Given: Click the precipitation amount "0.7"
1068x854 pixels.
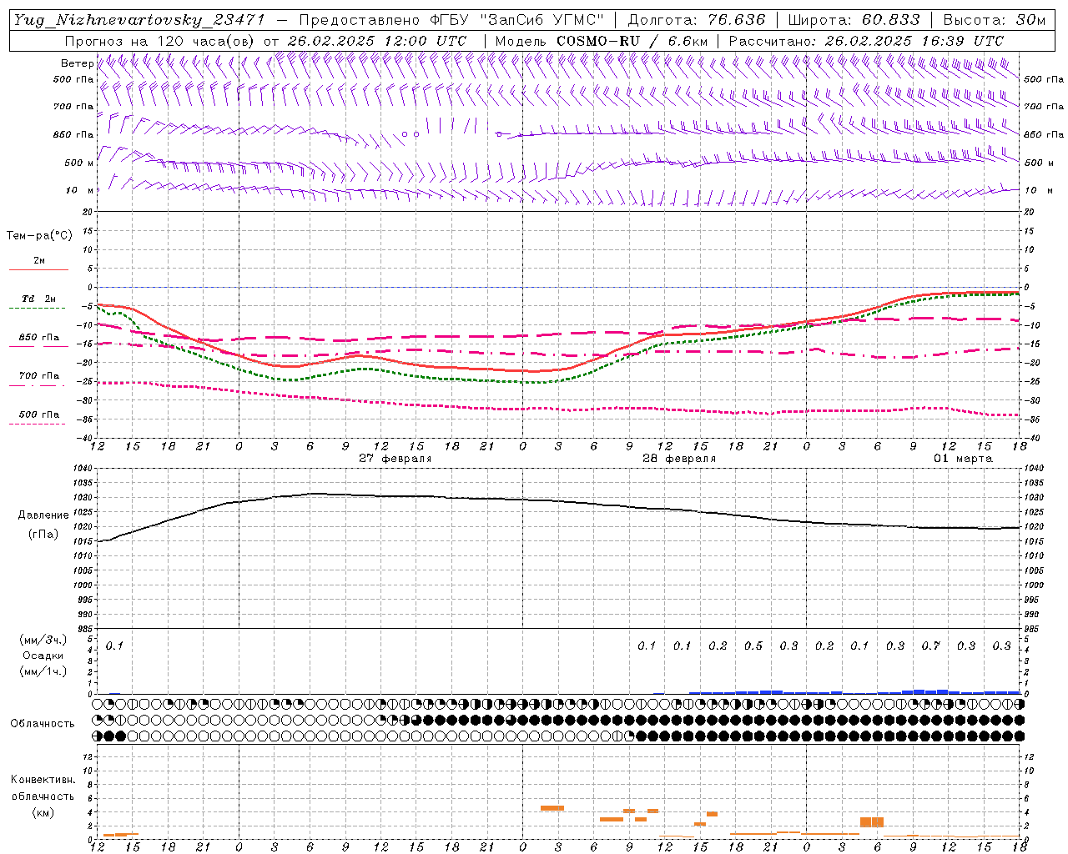Looking at the screenshot, I should pyautogui.click(x=930, y=646).
